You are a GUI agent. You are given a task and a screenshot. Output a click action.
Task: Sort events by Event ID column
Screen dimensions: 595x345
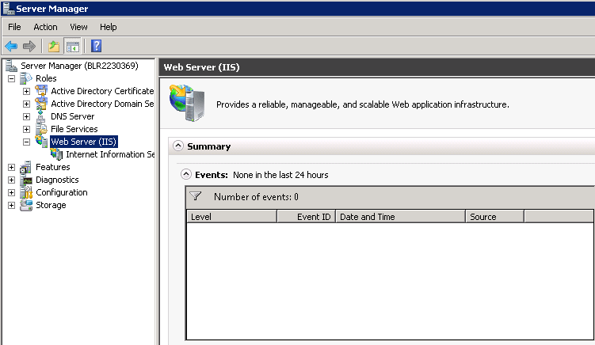point(306,217)
